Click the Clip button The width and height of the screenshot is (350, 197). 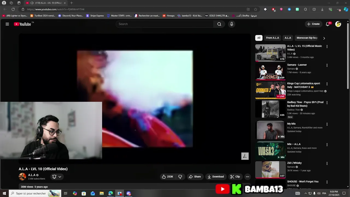235,177
